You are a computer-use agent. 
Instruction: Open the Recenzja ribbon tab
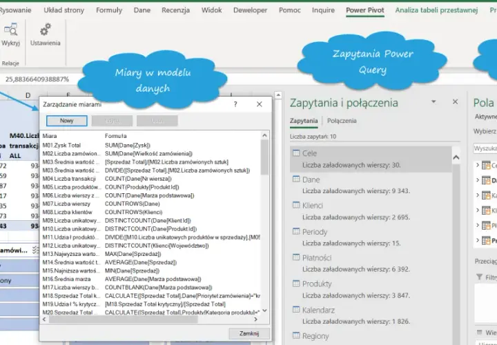tap(175, 10)
